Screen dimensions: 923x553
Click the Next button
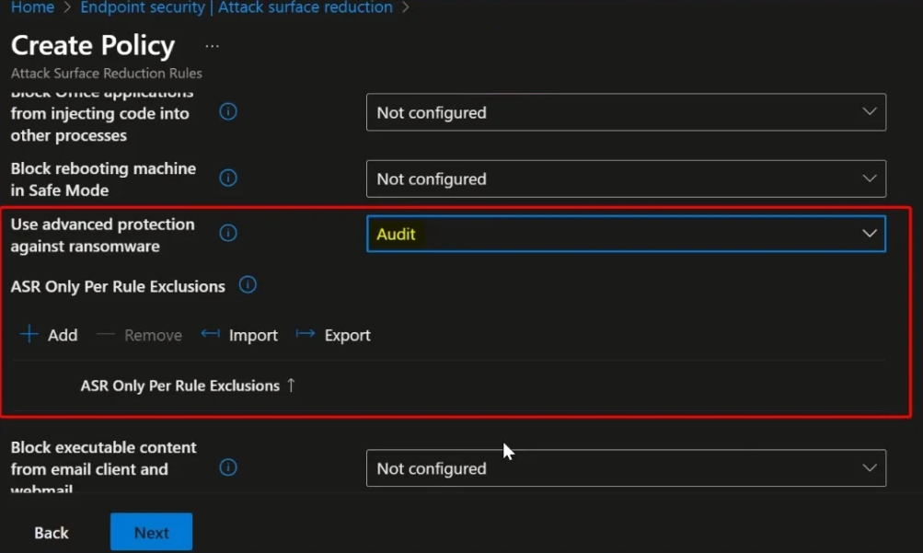click(x=151, y=533)
